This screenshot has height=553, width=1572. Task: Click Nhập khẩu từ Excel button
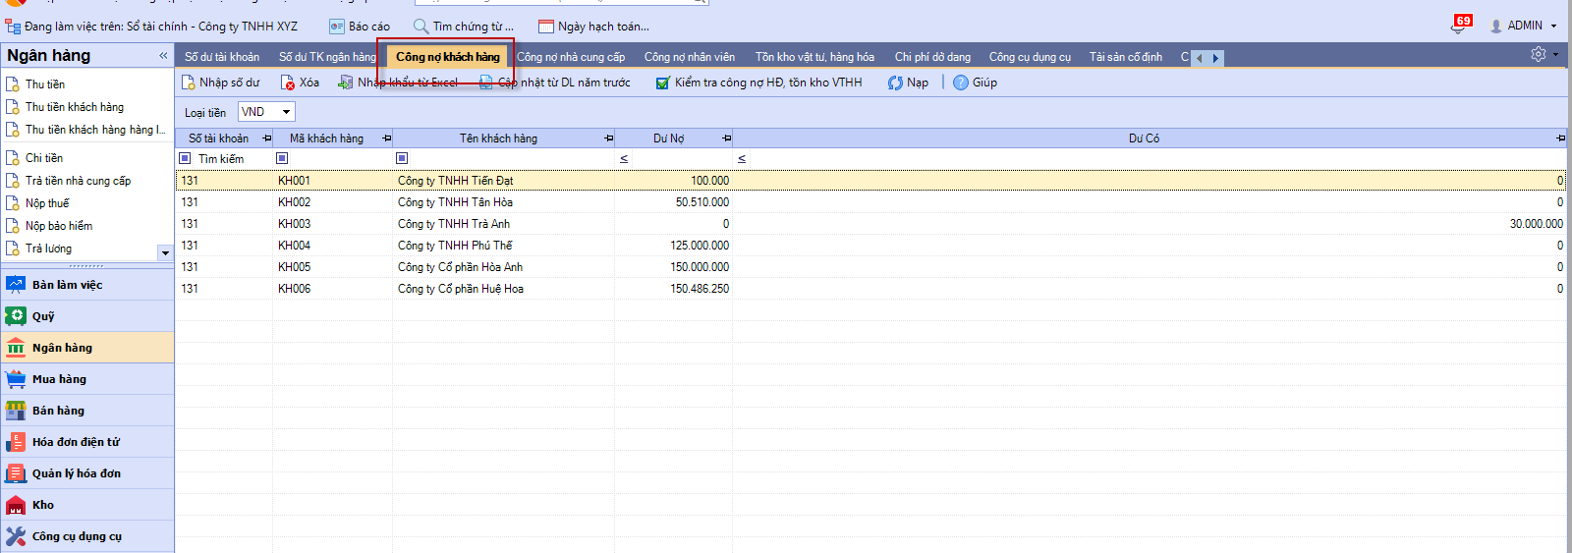point(398,83)
